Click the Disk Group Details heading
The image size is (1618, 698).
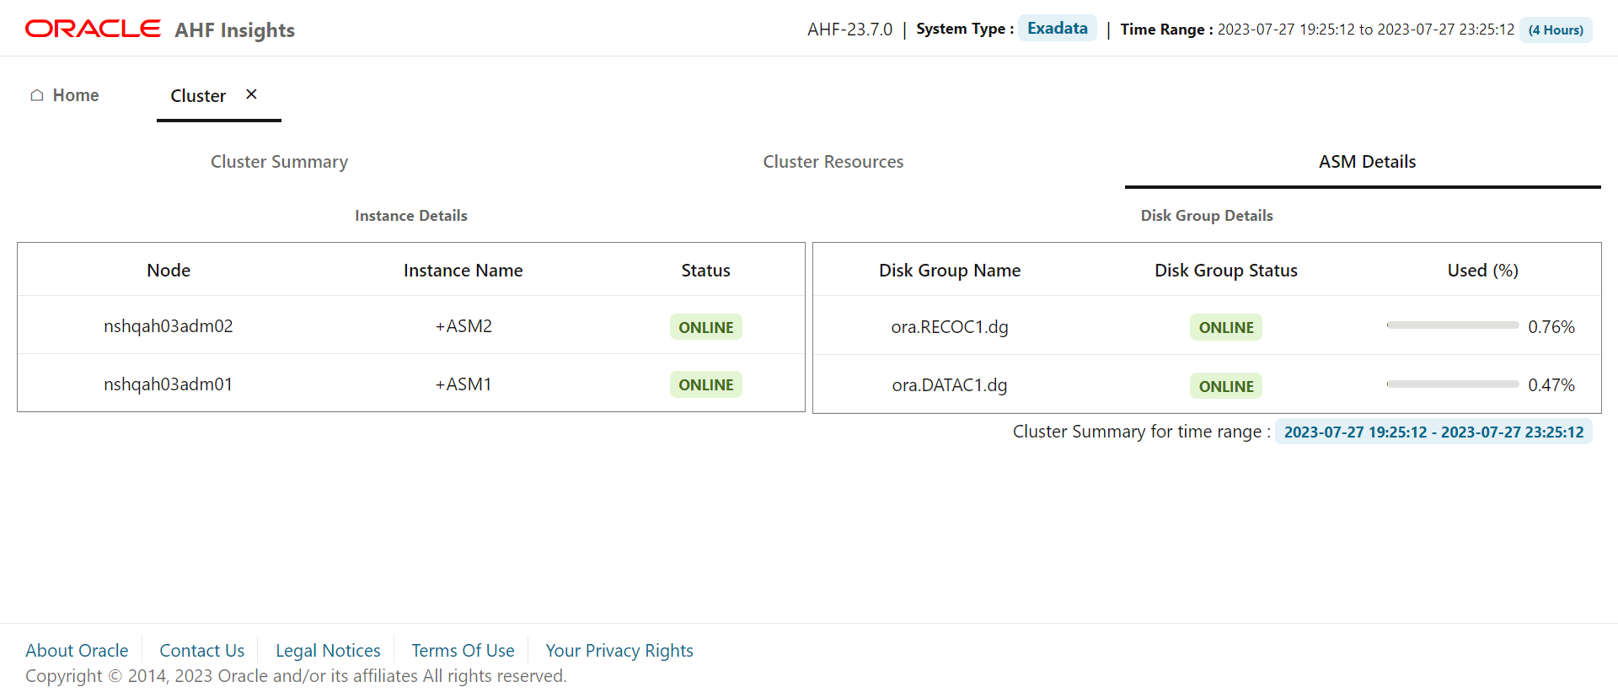pyautogui.click(x=1207, y=216)
